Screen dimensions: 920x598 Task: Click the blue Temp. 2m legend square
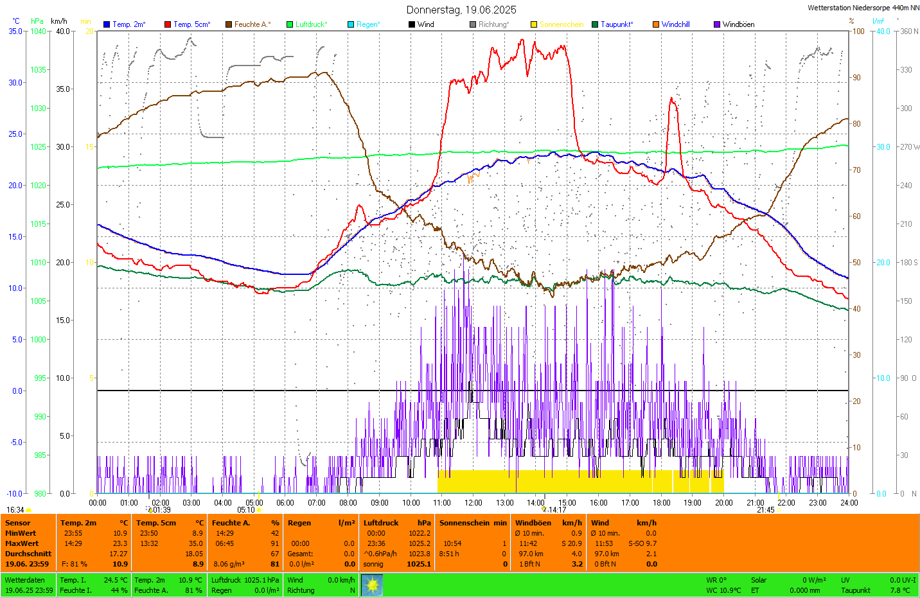pyautogui.click(x=107, y=24)
